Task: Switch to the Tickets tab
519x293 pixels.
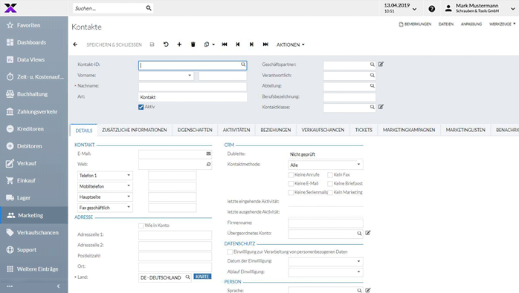Action: click(364, 130)
